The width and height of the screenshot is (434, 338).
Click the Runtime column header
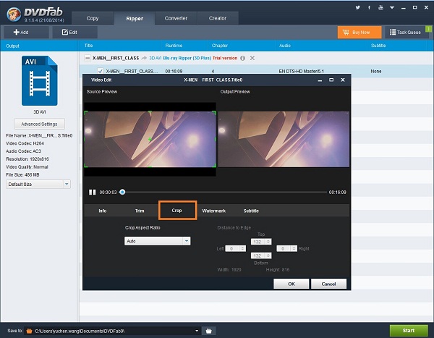click(174, 46)
